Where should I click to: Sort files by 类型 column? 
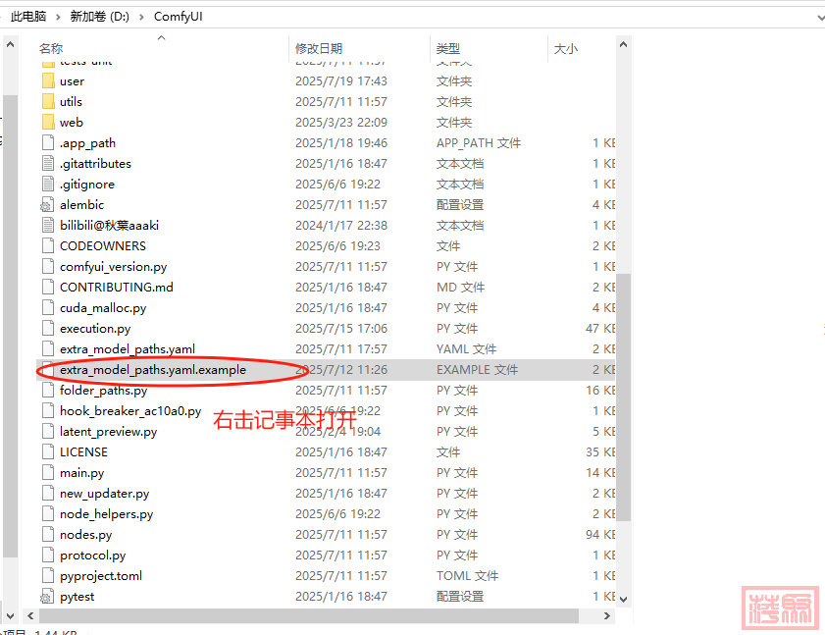[x=448, y=48]
